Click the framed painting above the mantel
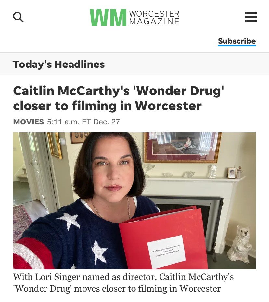The width and height of the screenshot is (269, 302). [x=182, y=147]
